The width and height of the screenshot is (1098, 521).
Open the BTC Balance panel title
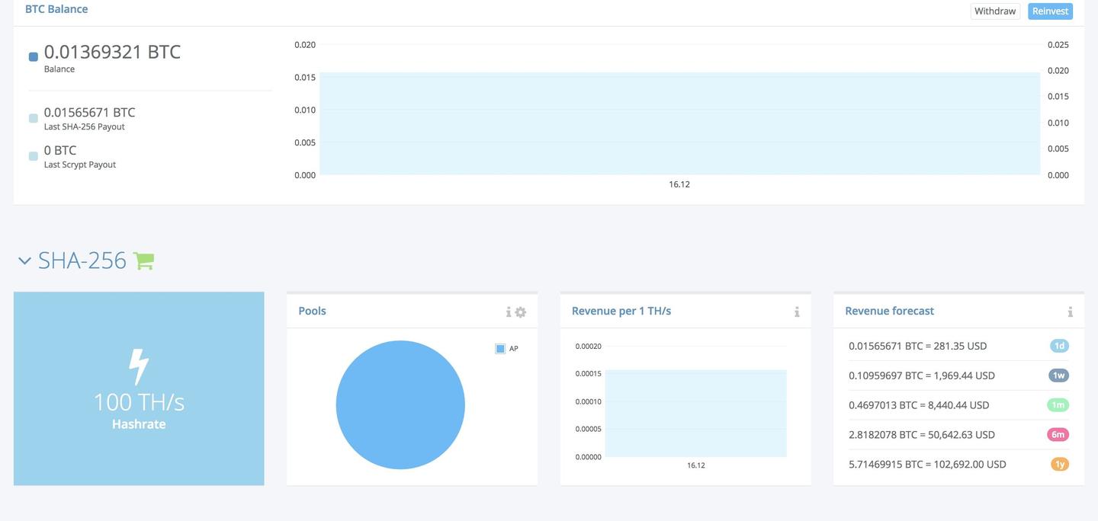click(x=56, y=9)
